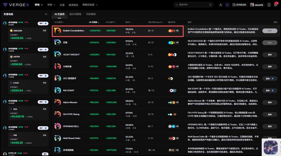Open the 市场 dropdown menu
The width and height of the screenshot is (281, 156).
click(x=51, y=5)
